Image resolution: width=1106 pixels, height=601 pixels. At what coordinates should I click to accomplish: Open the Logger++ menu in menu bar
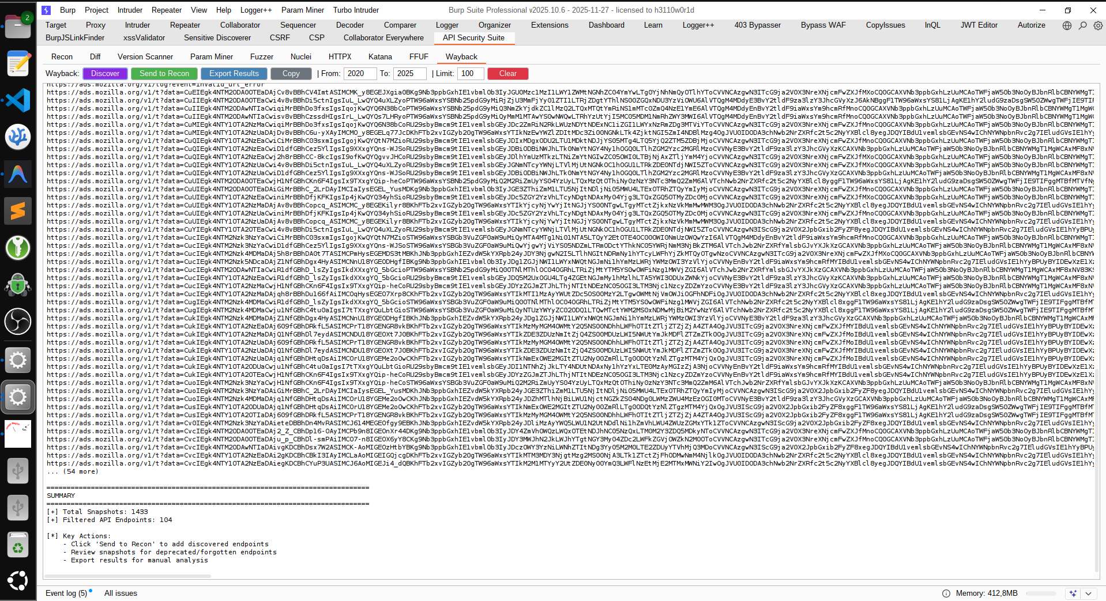coord(256,10)
